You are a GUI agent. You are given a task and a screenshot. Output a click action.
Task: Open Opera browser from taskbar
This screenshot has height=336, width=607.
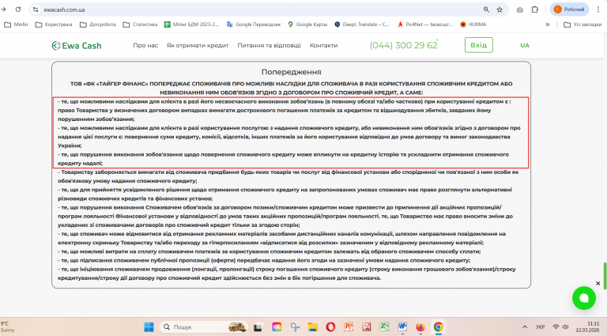330,327
